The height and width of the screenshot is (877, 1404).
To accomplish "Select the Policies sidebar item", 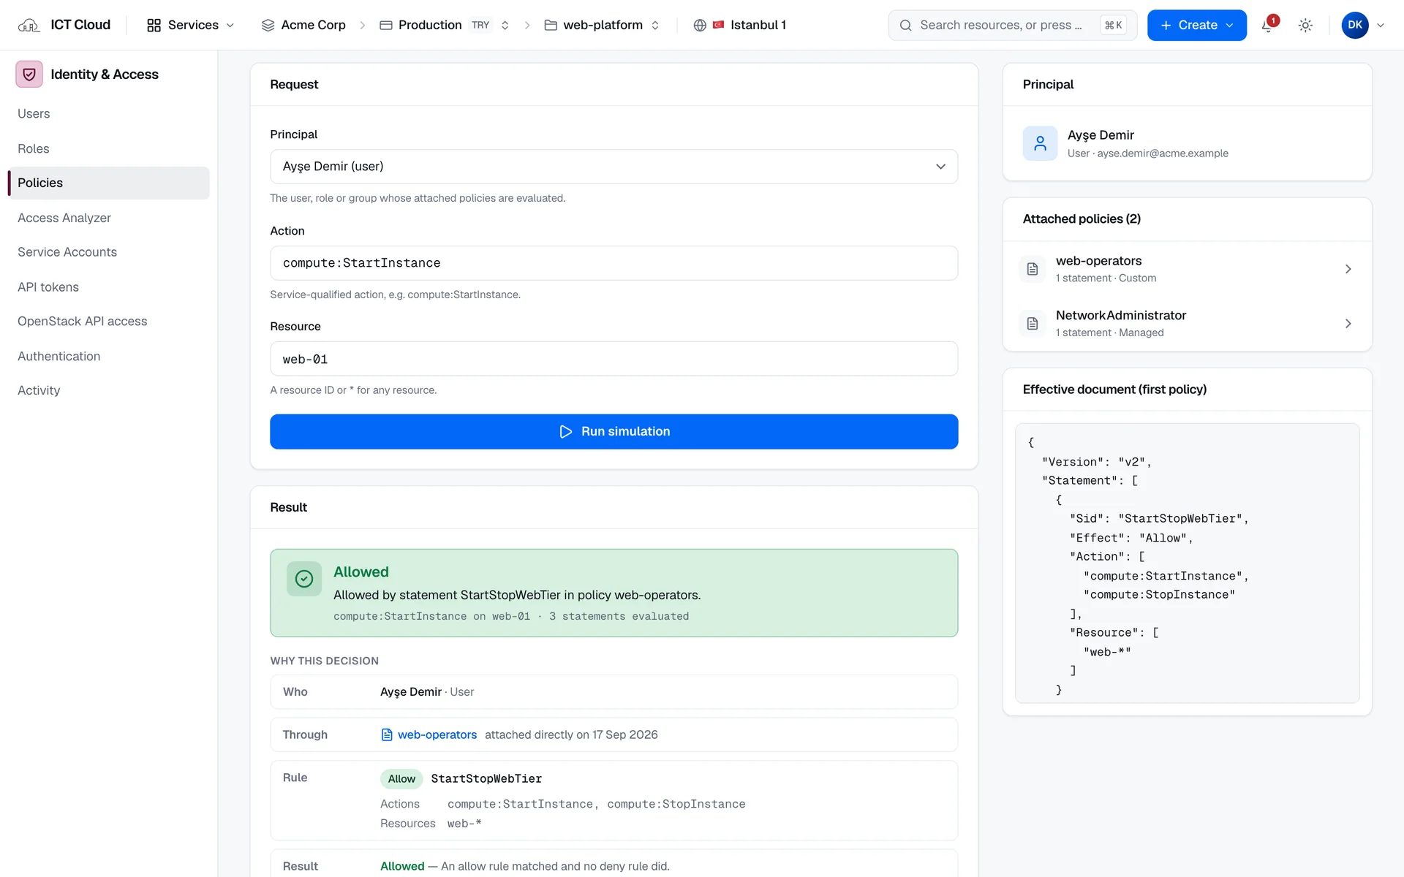I will pos(108,183).
